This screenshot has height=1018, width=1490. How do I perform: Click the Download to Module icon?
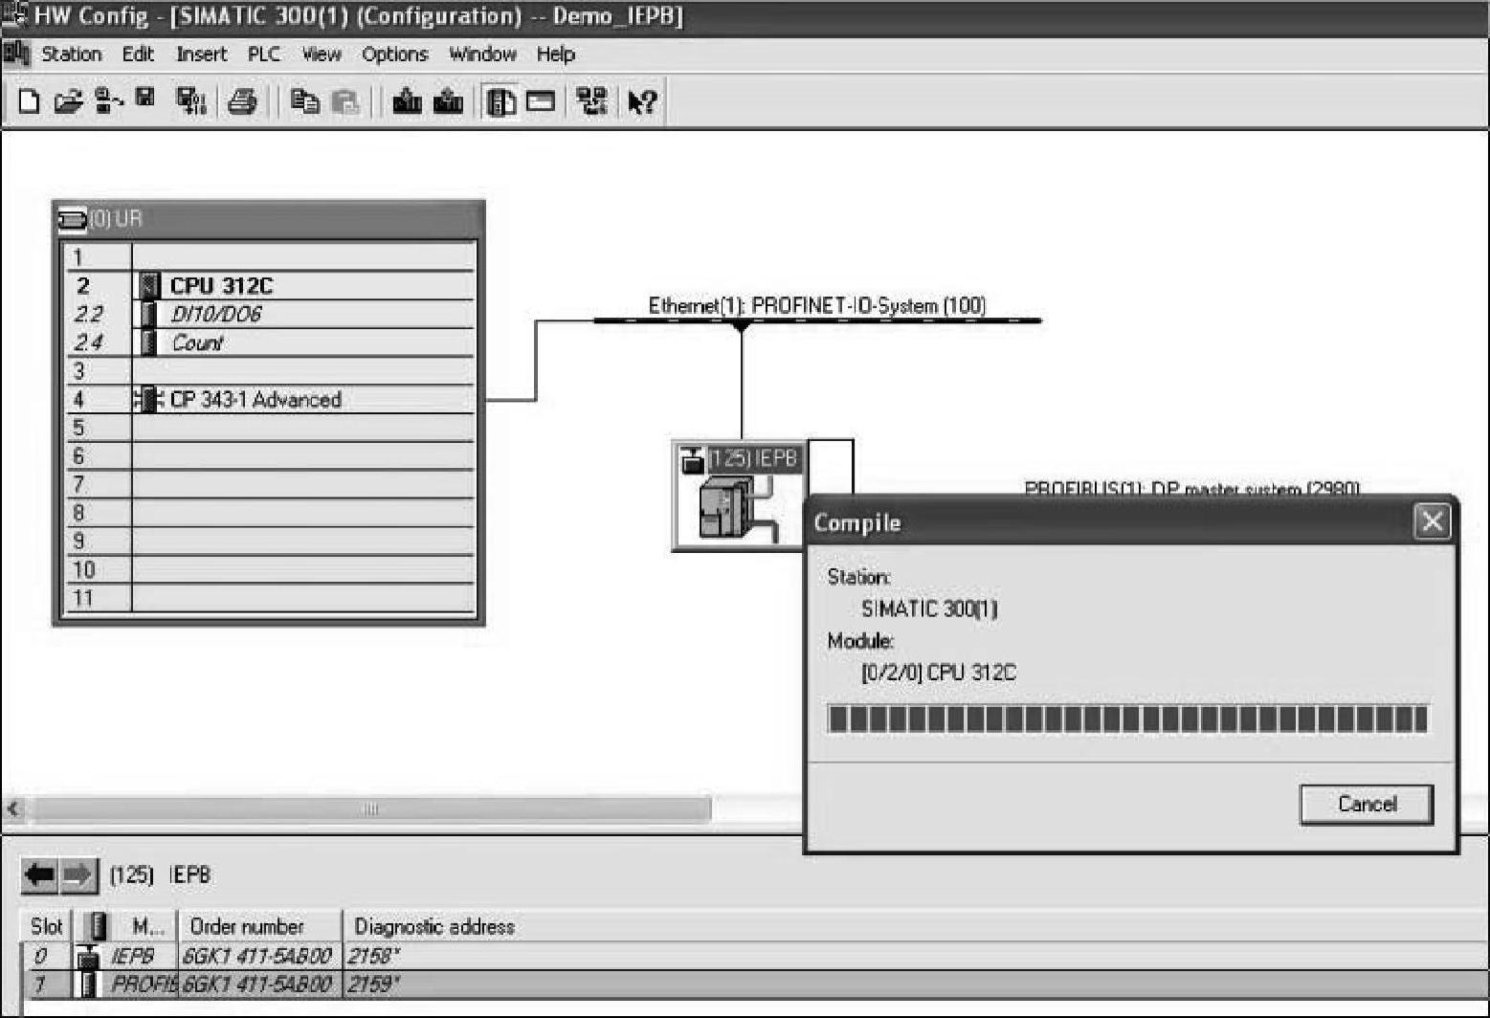408,100
